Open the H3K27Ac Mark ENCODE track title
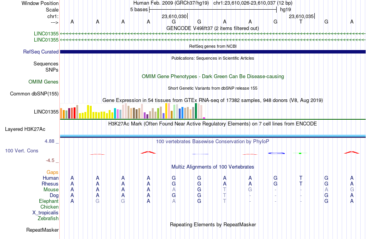Screen dimensions: 366x239 tap(213, 124)
